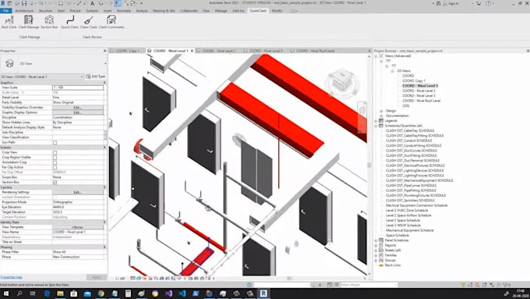Click the View Template <None> button

78,227
